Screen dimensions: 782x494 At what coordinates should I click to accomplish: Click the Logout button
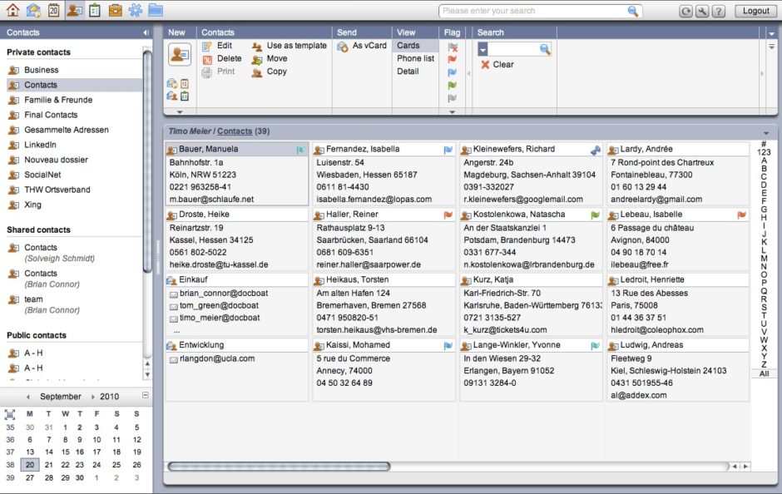pos(755,11)
